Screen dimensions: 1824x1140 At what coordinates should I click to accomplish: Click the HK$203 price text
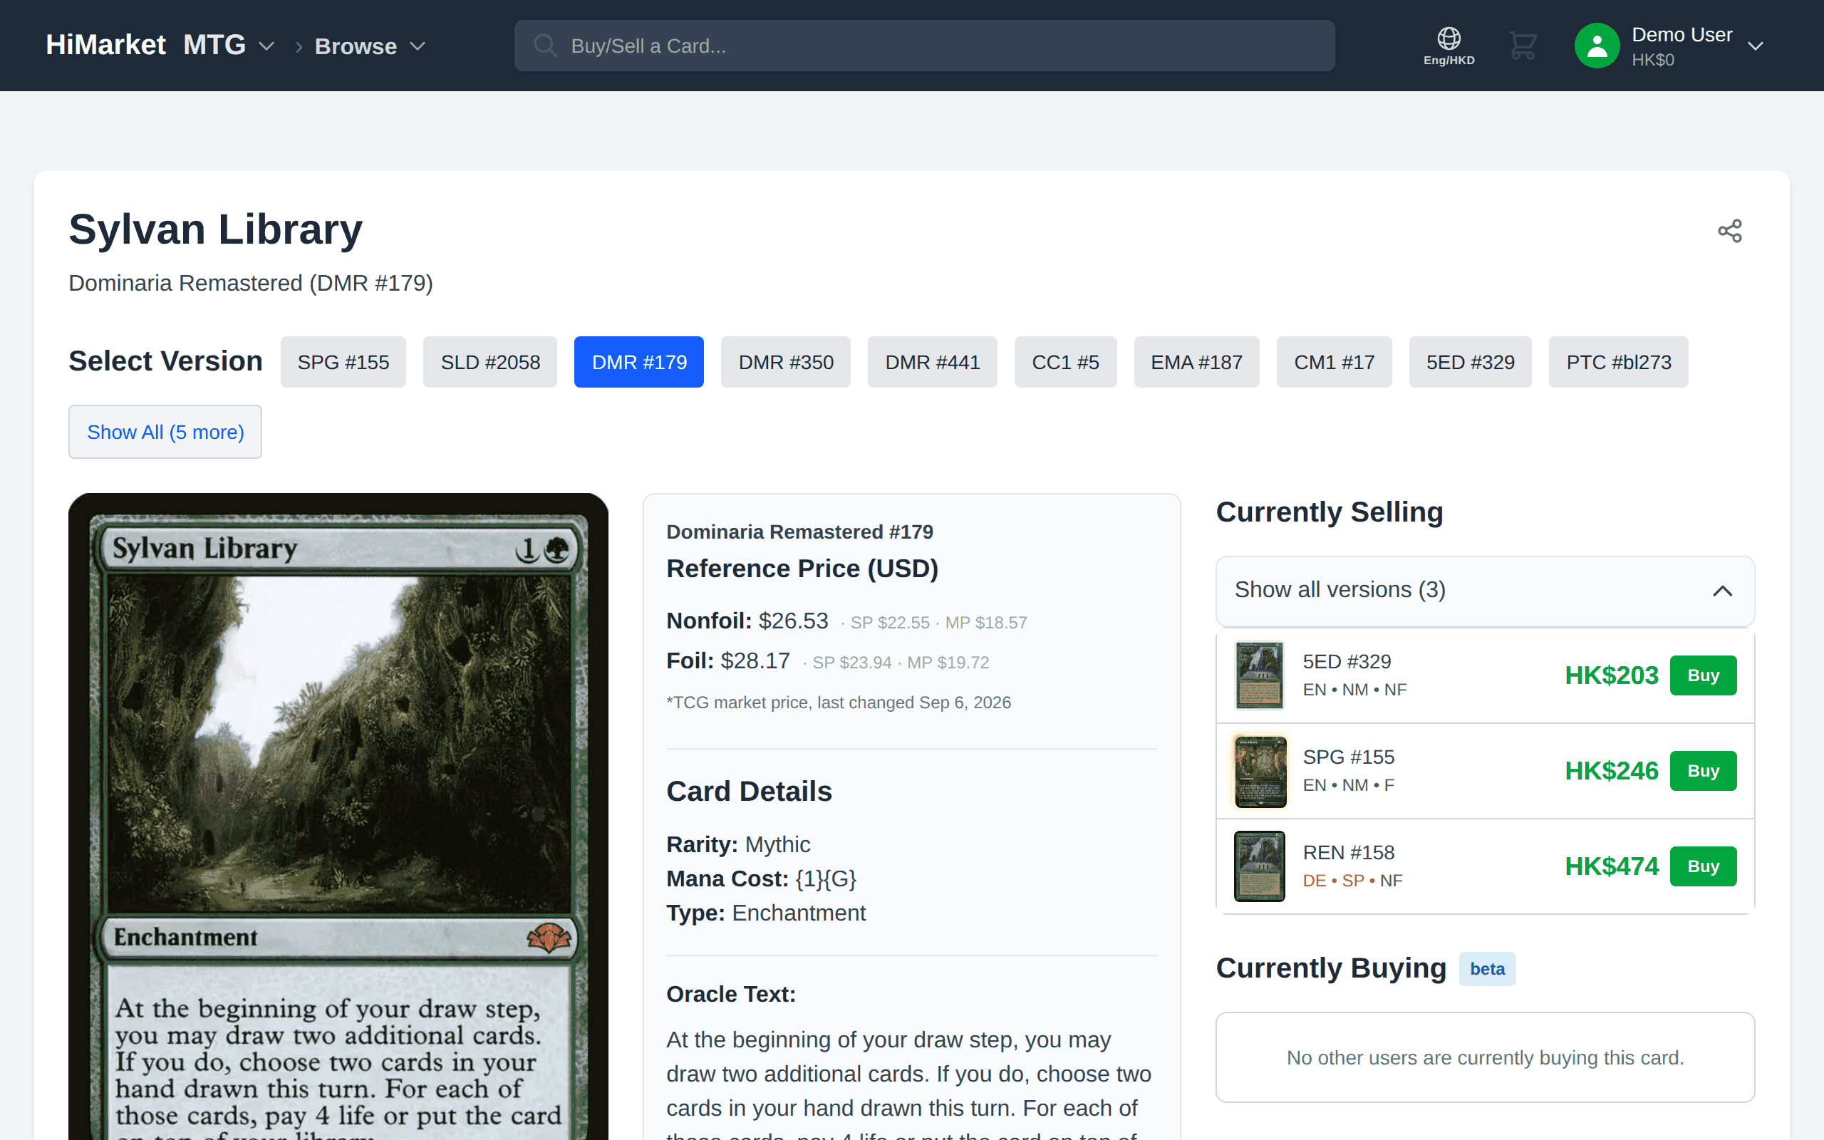[1612, 675]
